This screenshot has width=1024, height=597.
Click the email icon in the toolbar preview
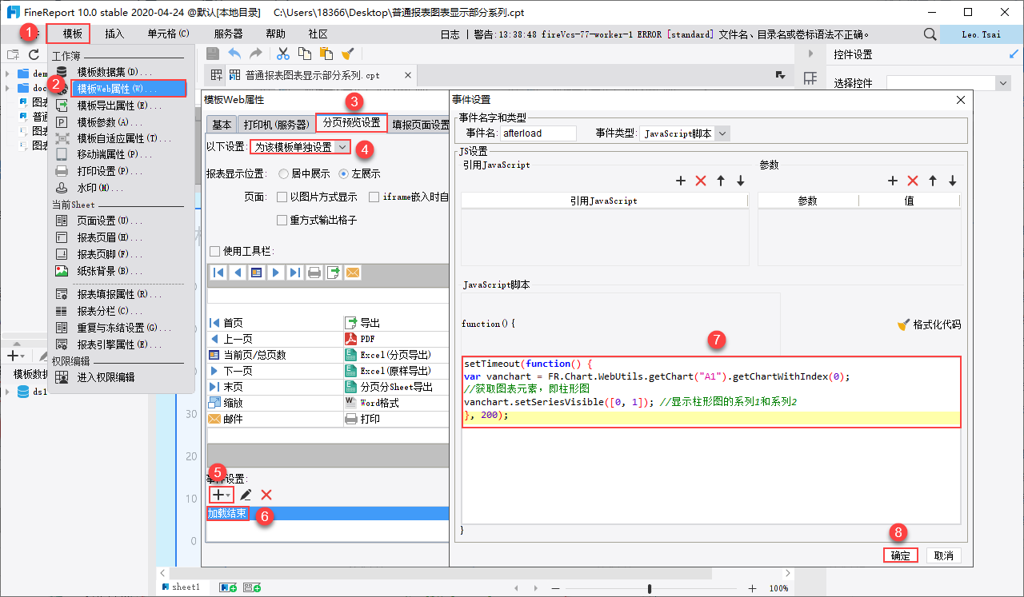click(x=353, y=273)
